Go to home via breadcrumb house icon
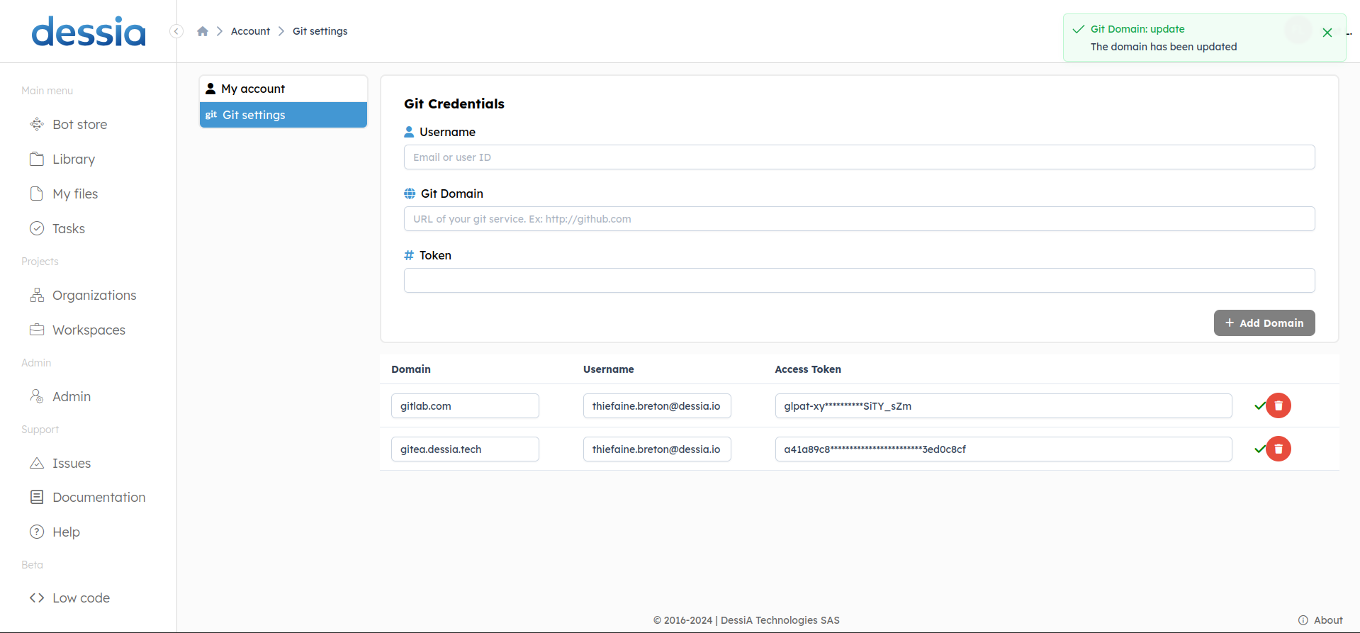This screenshot has width=1360, height=633. click(203, 31)
